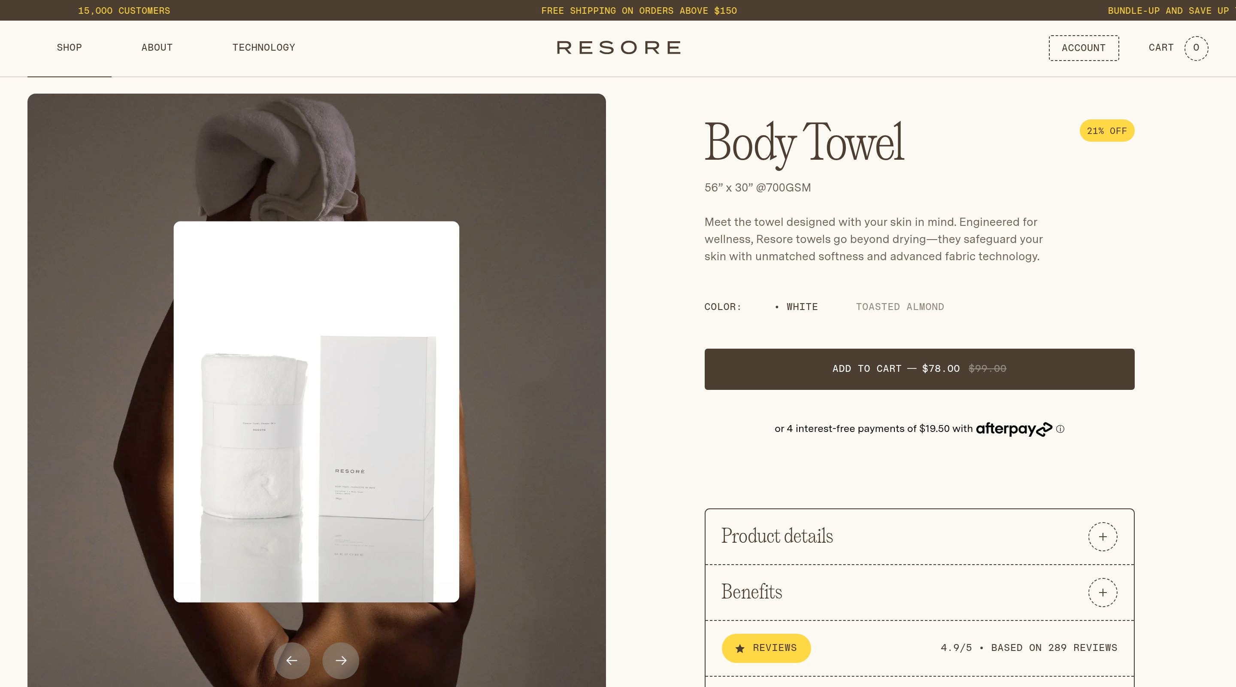Expand the Benefits accordion row
Viewport: 1236px width, 687px height.
tap(919, 593)
